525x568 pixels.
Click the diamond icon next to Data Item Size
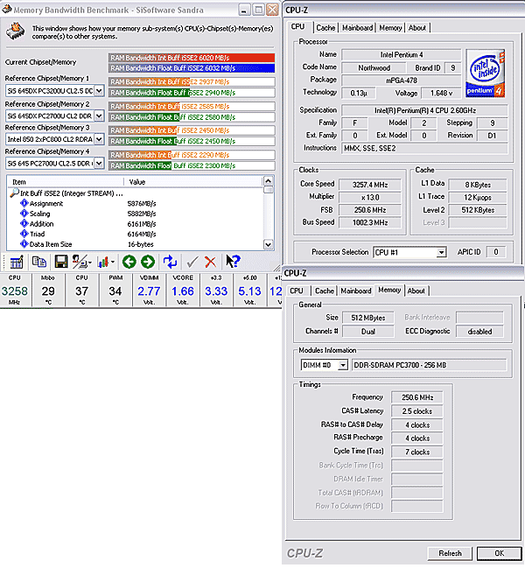(x=24, y=244)
